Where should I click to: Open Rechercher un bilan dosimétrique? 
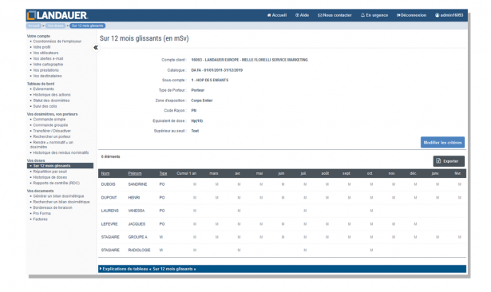pos(61,202)
